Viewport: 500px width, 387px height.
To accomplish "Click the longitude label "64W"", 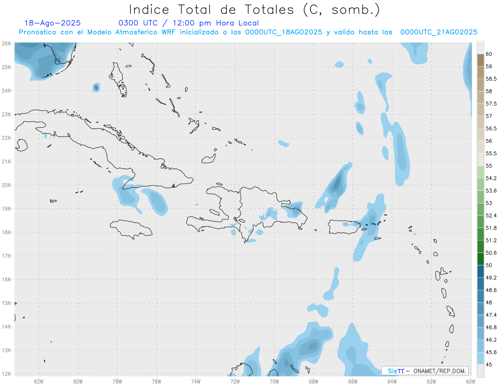I will point(392,381).
